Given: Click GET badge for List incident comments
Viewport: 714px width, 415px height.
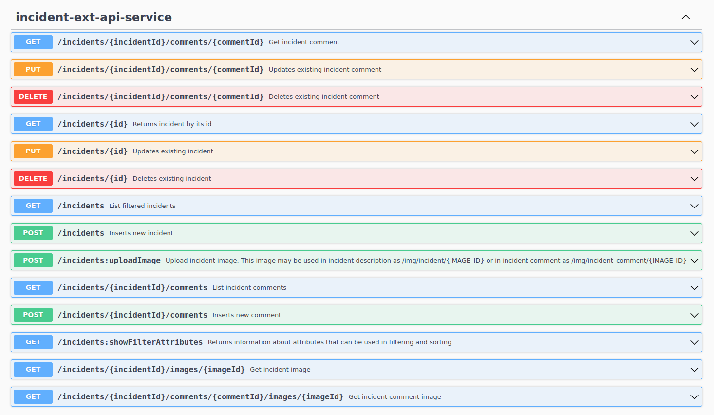Looking at the screenshot, I should coord(33,288).
